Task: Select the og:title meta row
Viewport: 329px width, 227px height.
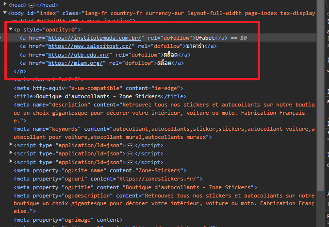Action: tap(135, 187)
